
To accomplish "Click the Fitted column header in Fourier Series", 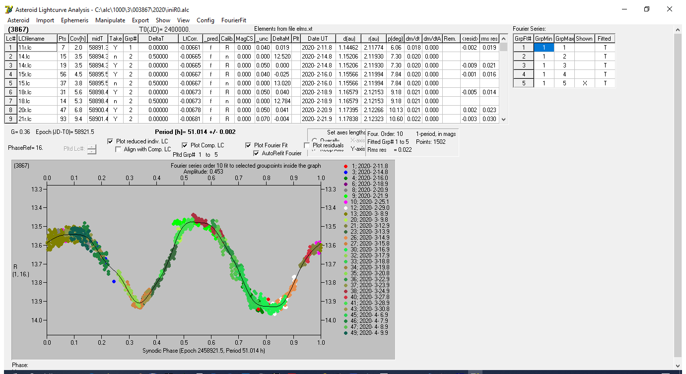I will click(x=605, y=39).
